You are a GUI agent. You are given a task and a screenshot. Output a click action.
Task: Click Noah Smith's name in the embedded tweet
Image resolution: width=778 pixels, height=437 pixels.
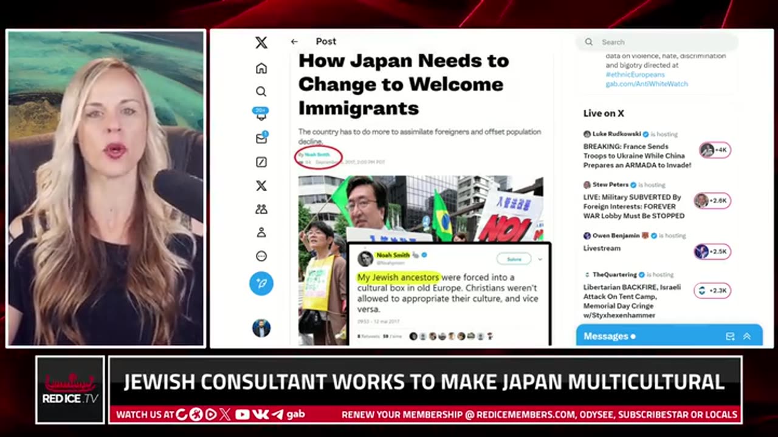(x=393, y=256)
